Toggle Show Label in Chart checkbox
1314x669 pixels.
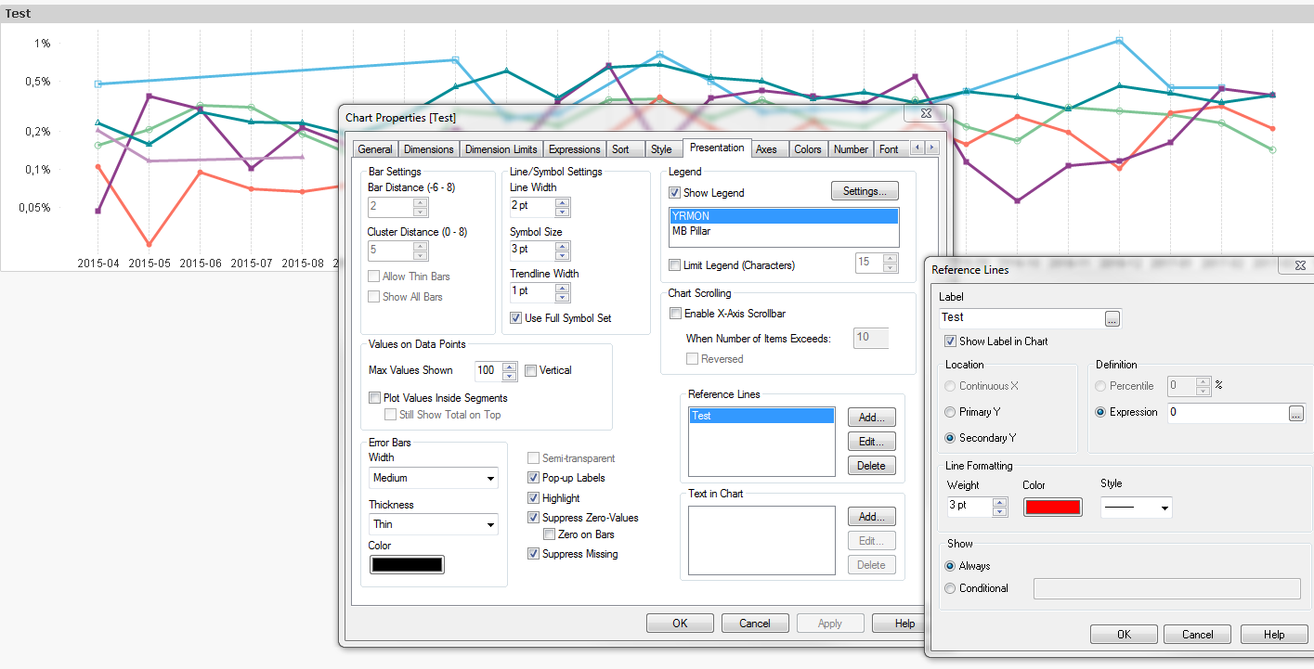click(950, 341)
